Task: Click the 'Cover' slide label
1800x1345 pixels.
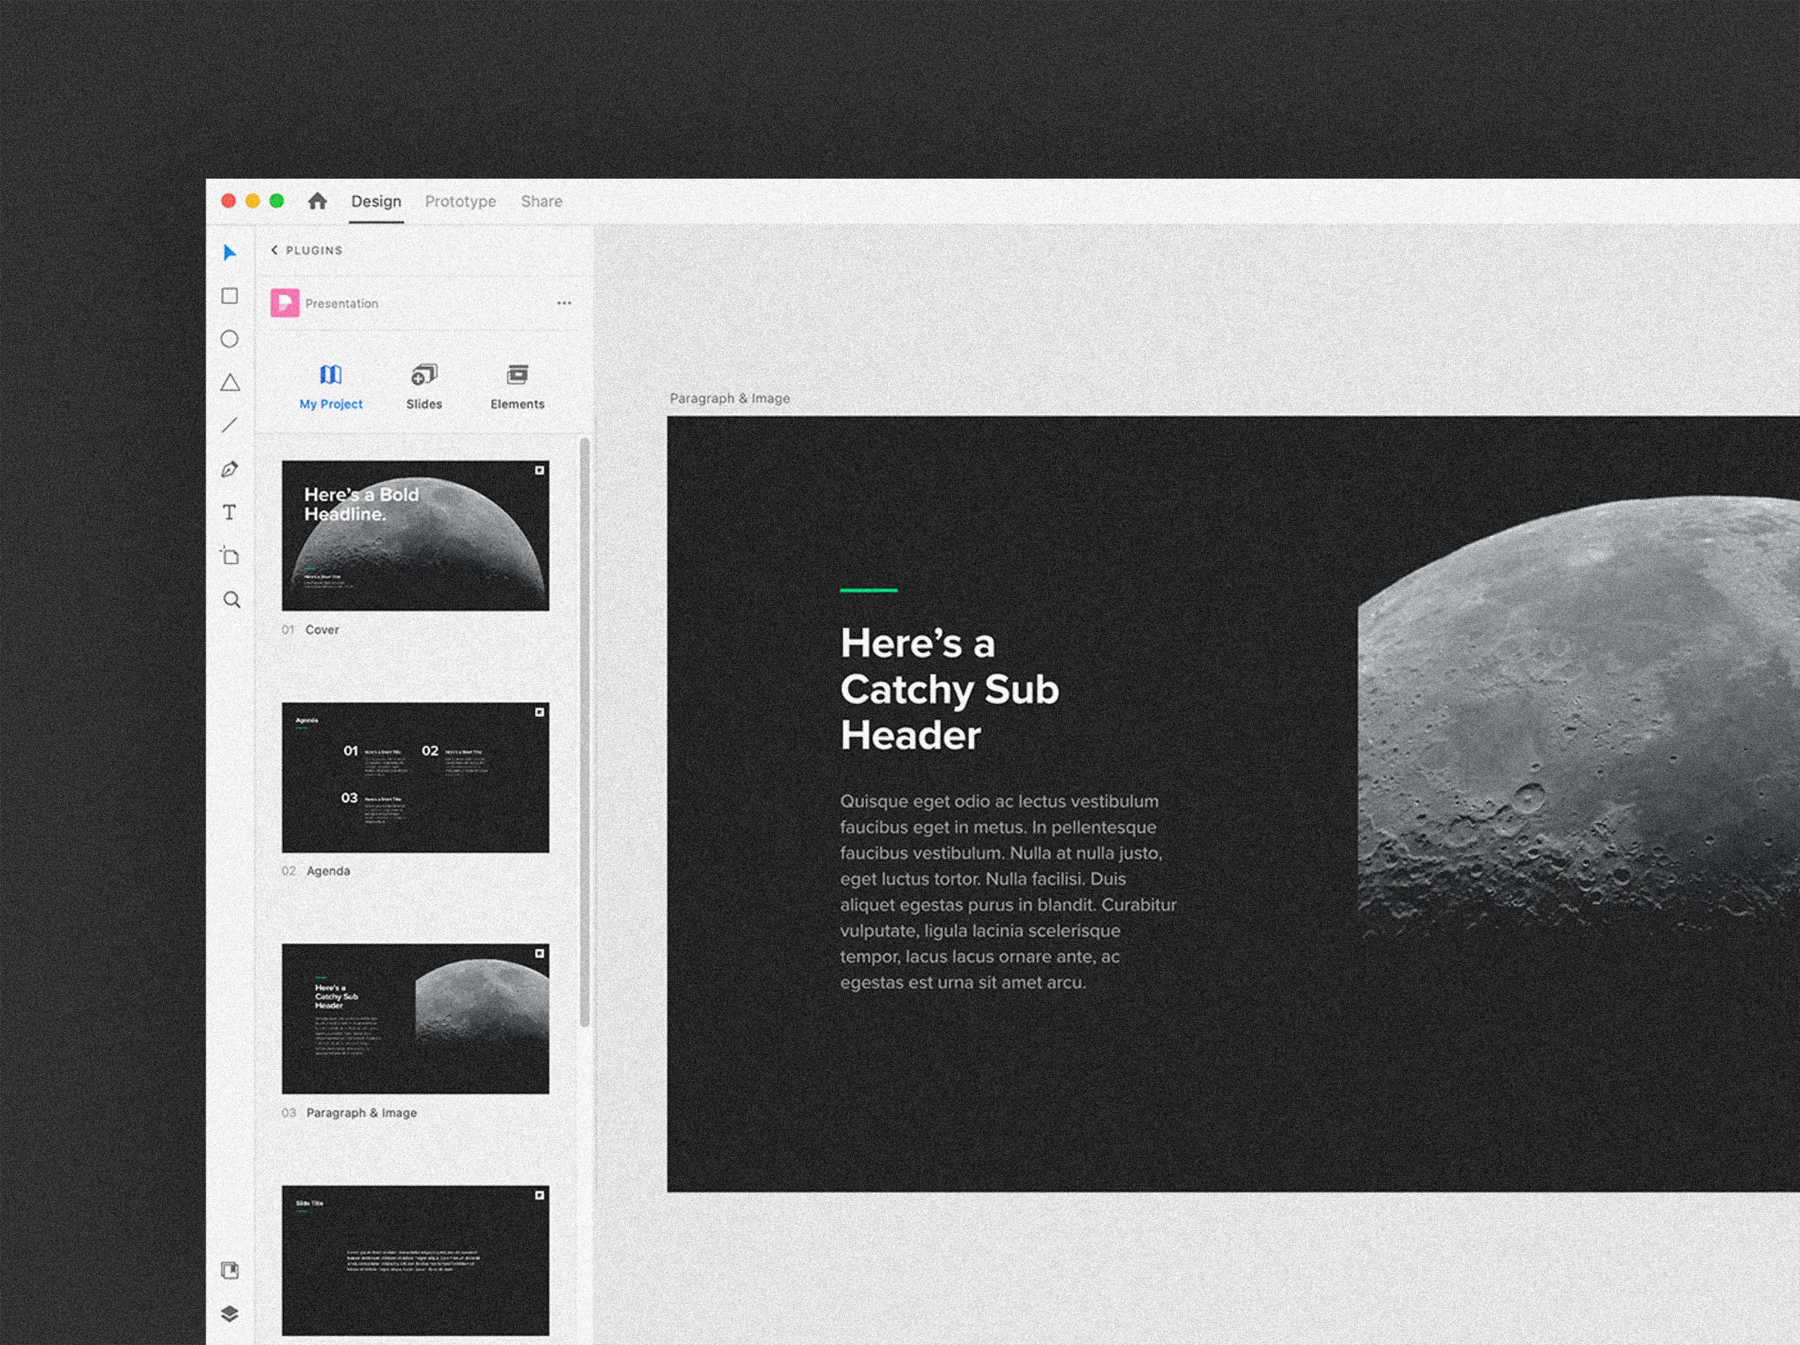Action: pos(322,630)
